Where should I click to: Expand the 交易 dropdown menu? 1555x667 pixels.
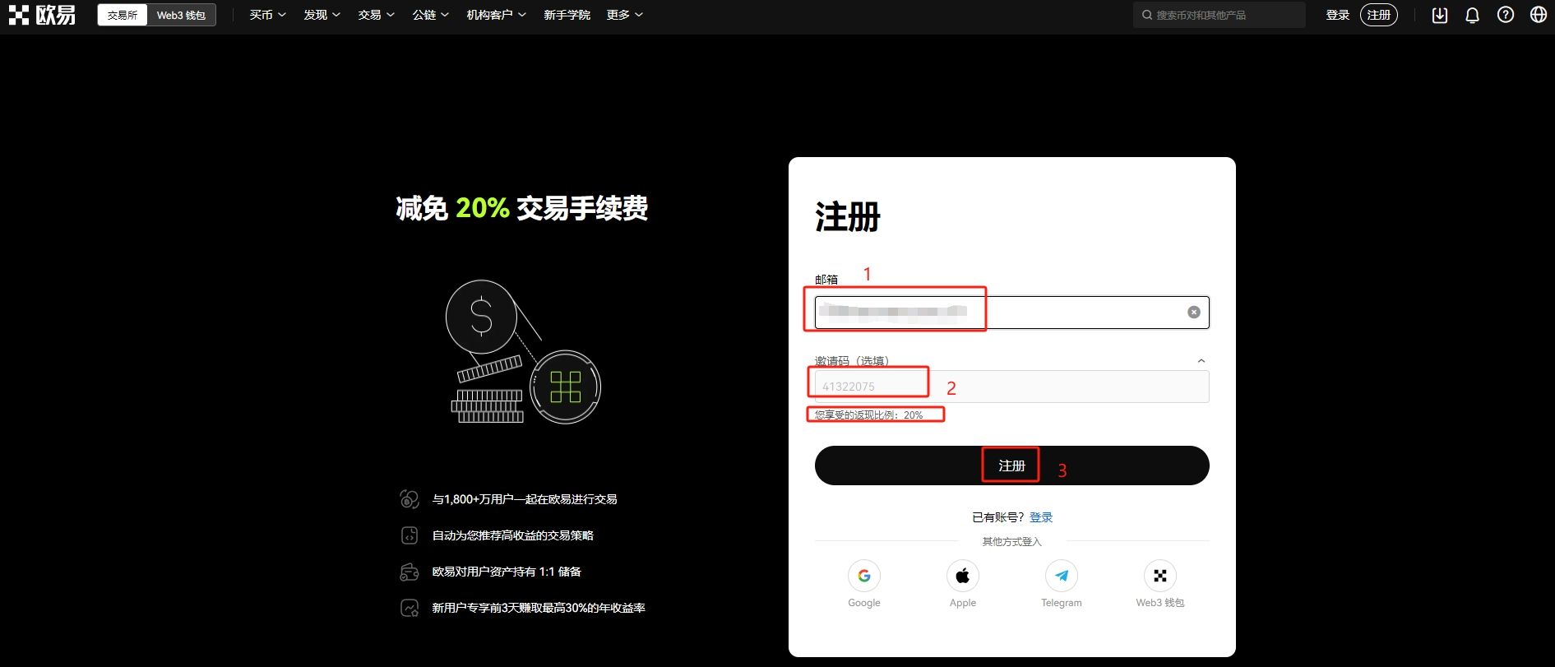coord(376,15)
